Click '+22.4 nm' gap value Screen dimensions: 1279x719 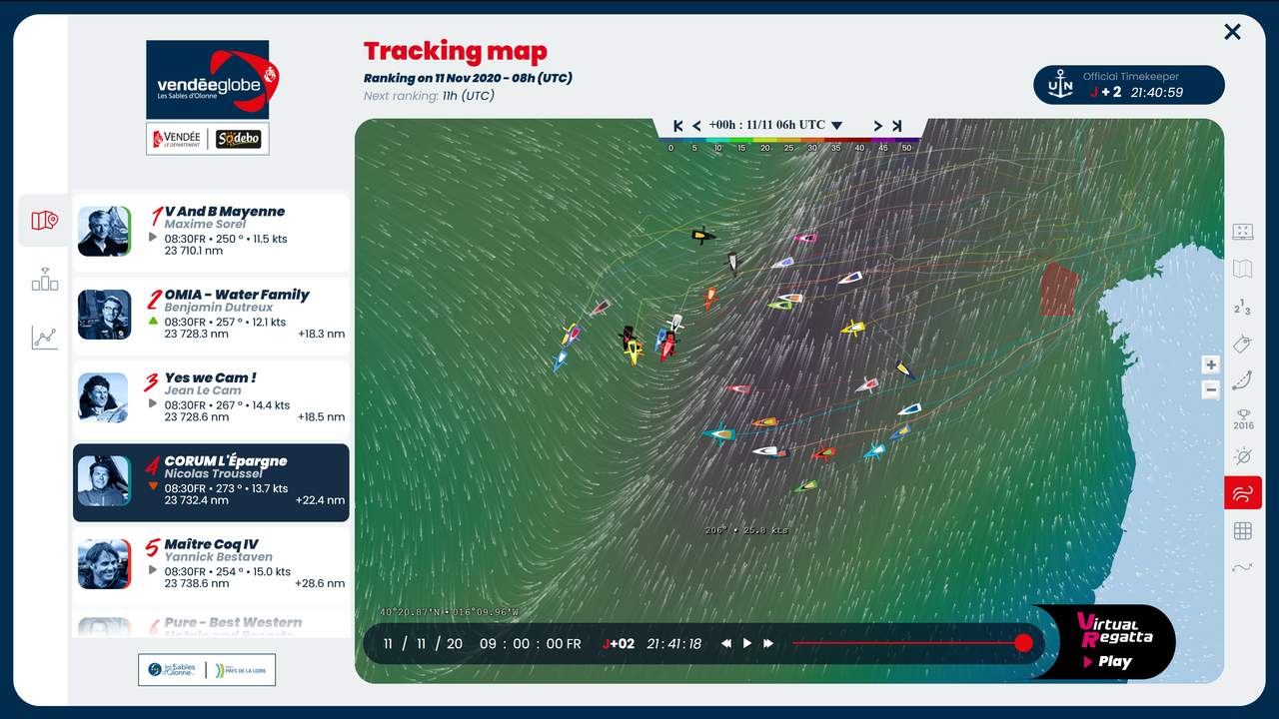click(320, 500)
